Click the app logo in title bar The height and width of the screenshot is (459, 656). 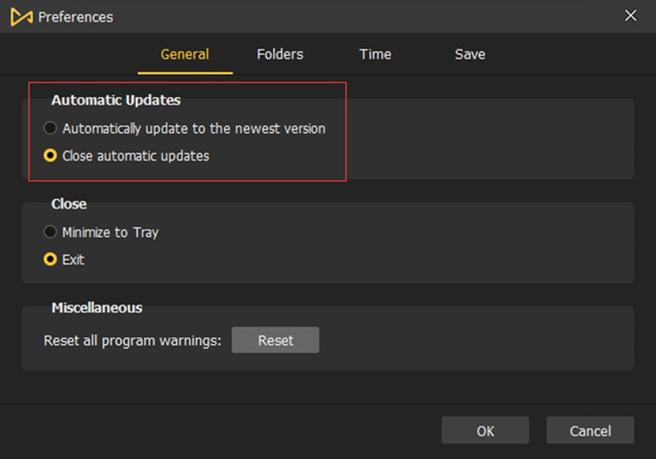pos(21,17)
